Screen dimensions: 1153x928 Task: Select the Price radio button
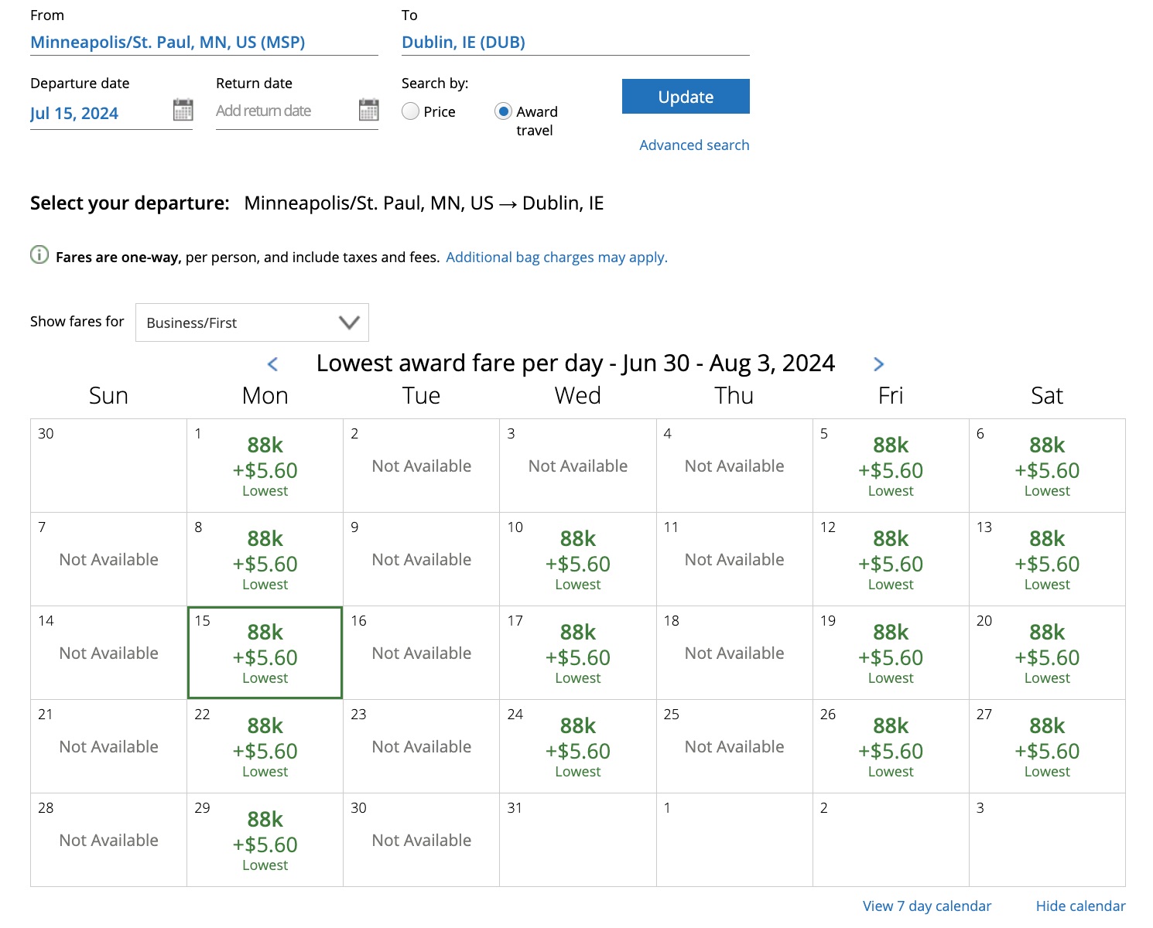[x=410, y=111]
